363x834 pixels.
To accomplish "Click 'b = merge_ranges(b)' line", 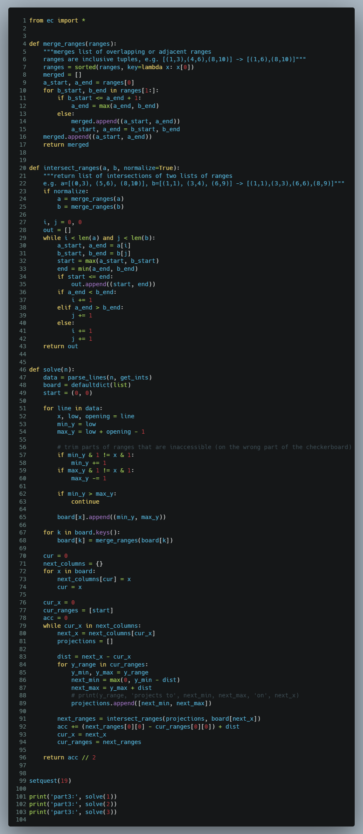I will pos(91,207).
